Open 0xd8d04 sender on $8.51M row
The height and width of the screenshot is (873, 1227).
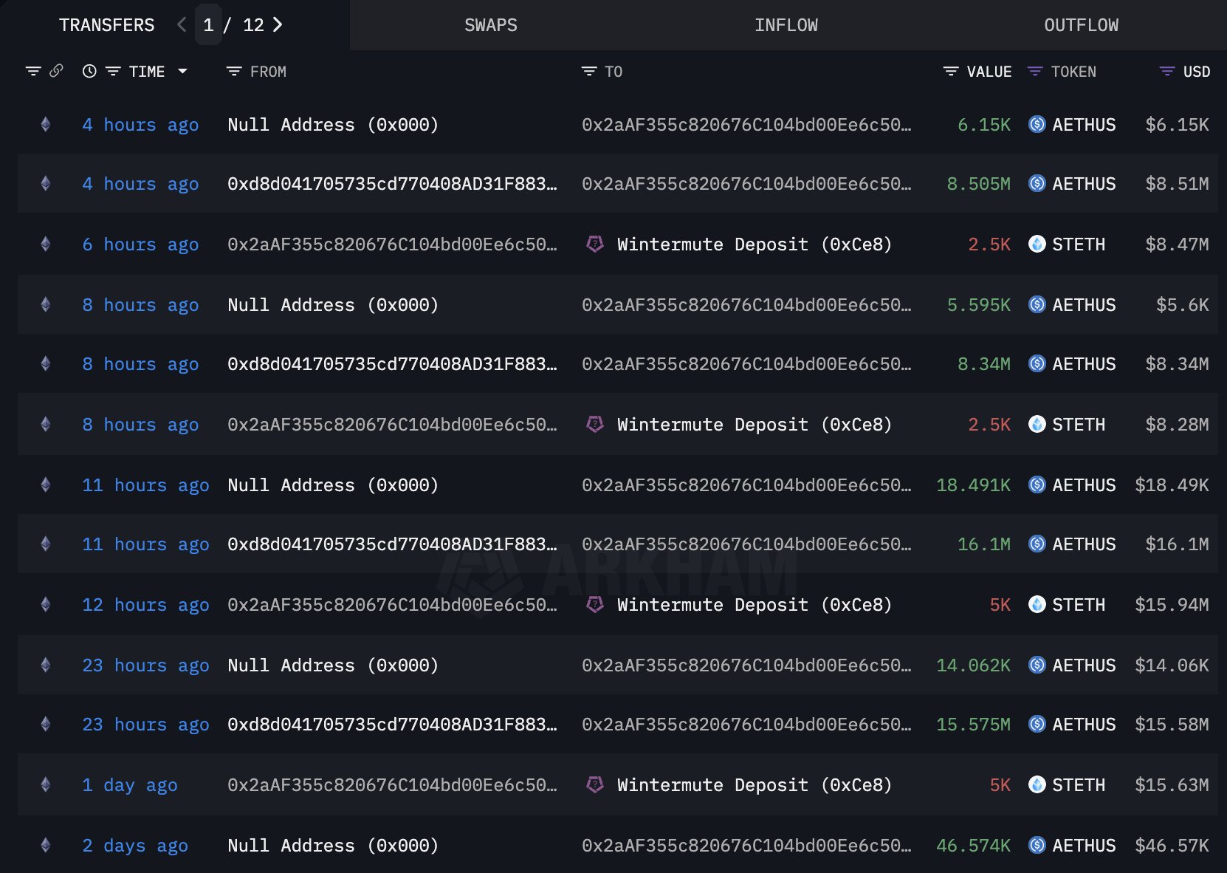point(392,184)
